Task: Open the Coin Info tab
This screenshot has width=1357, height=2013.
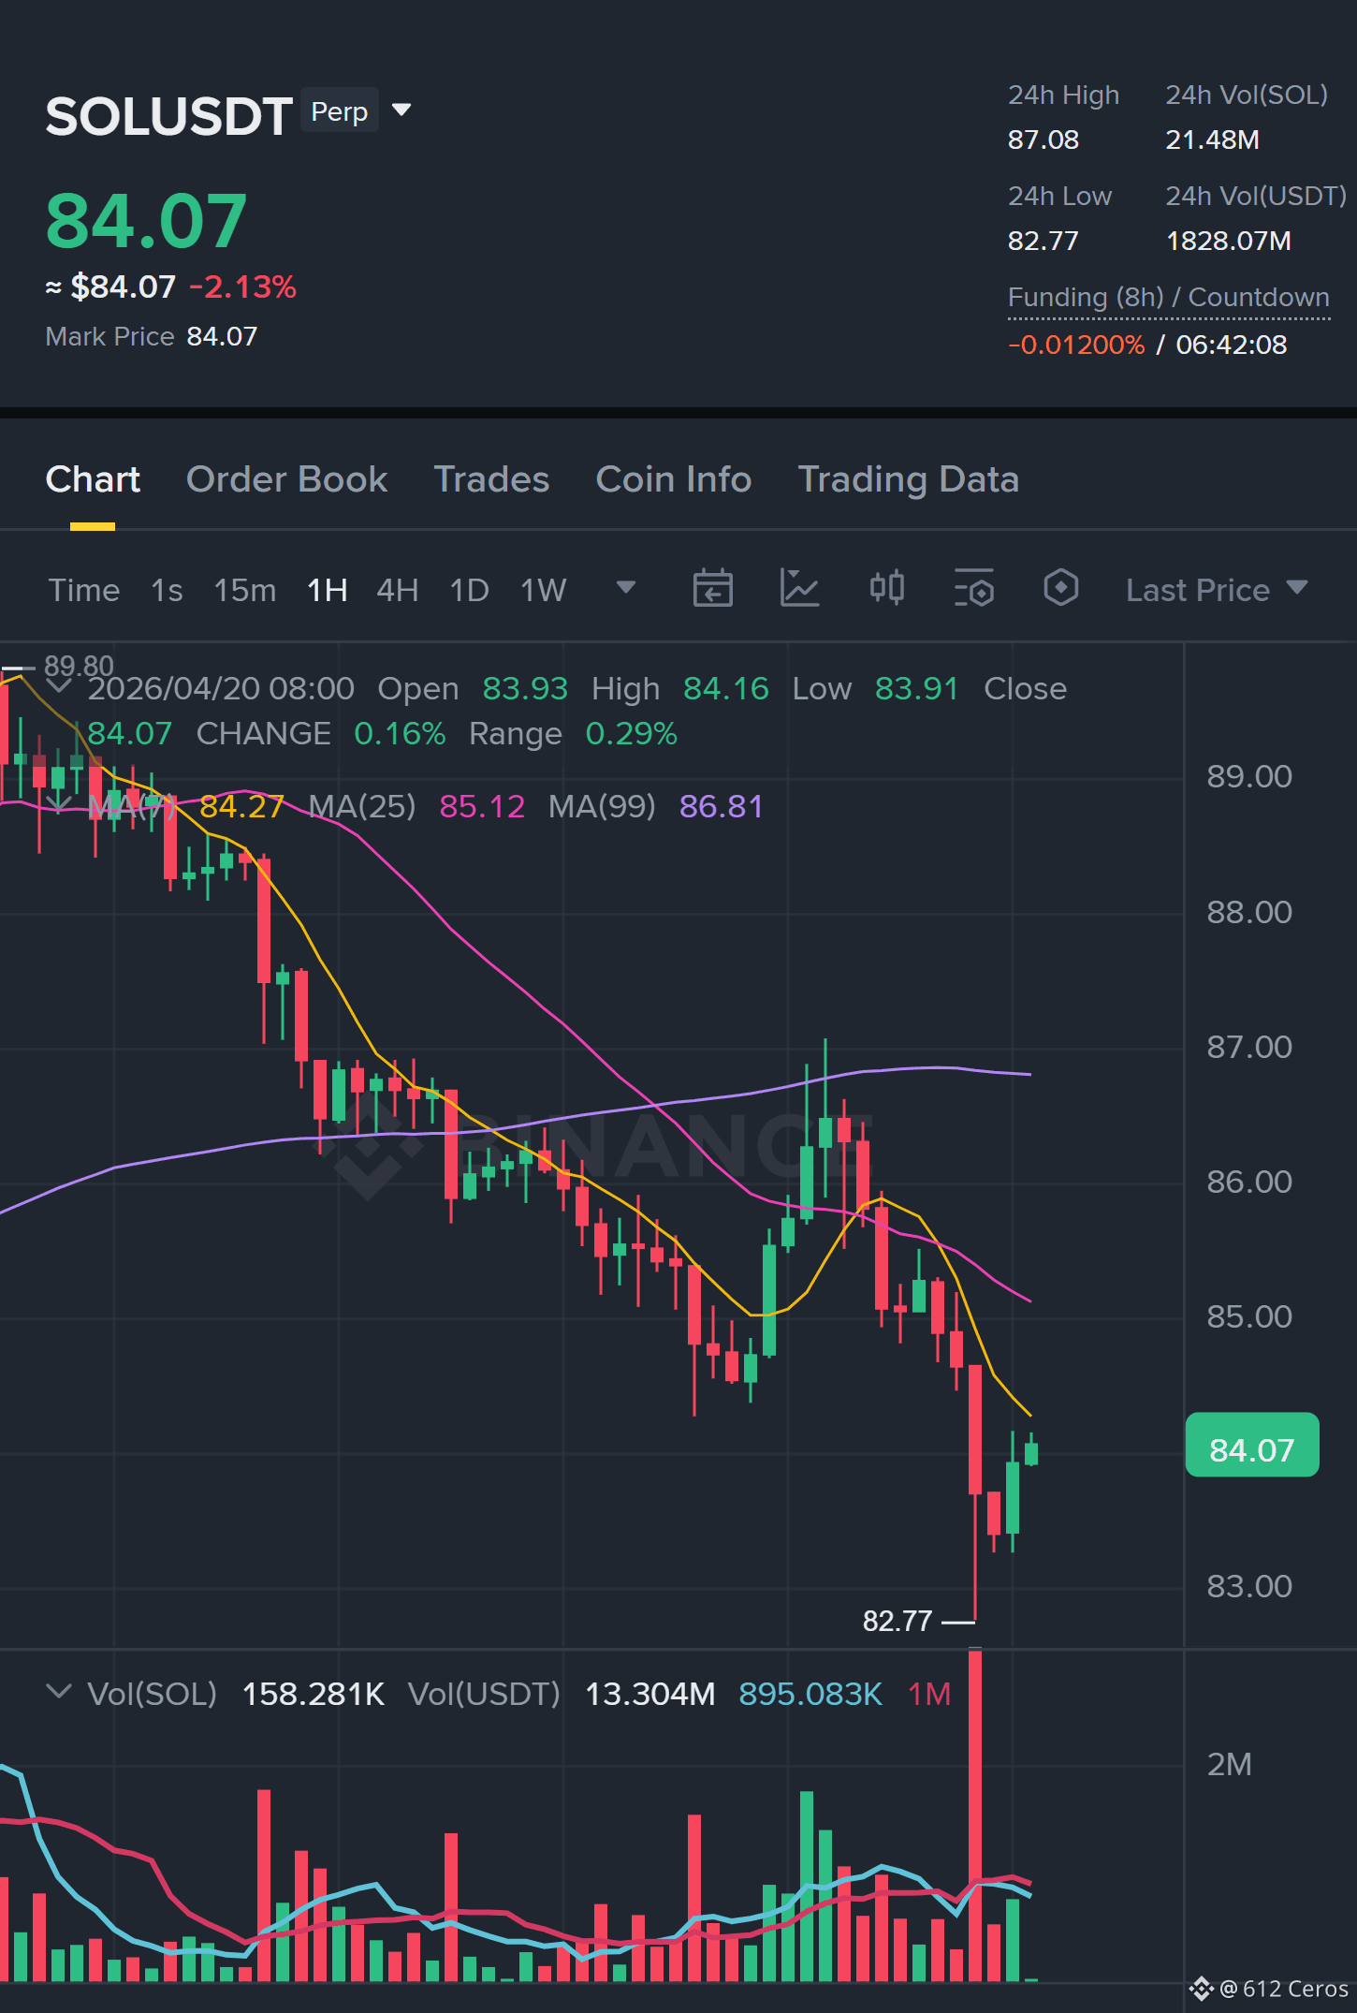Action: (673, 479)
